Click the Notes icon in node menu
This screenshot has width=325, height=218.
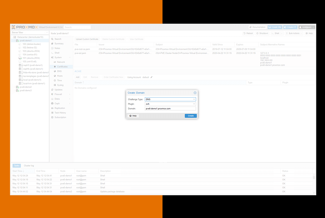pos(52,48)
